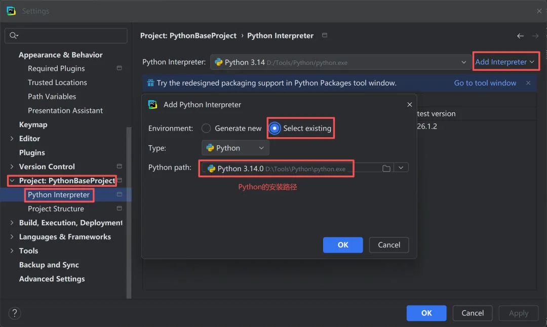The width and height of the screenshot is (547, 327).
Task: Select Keymap in settings tree
Action: coord(33,125)
